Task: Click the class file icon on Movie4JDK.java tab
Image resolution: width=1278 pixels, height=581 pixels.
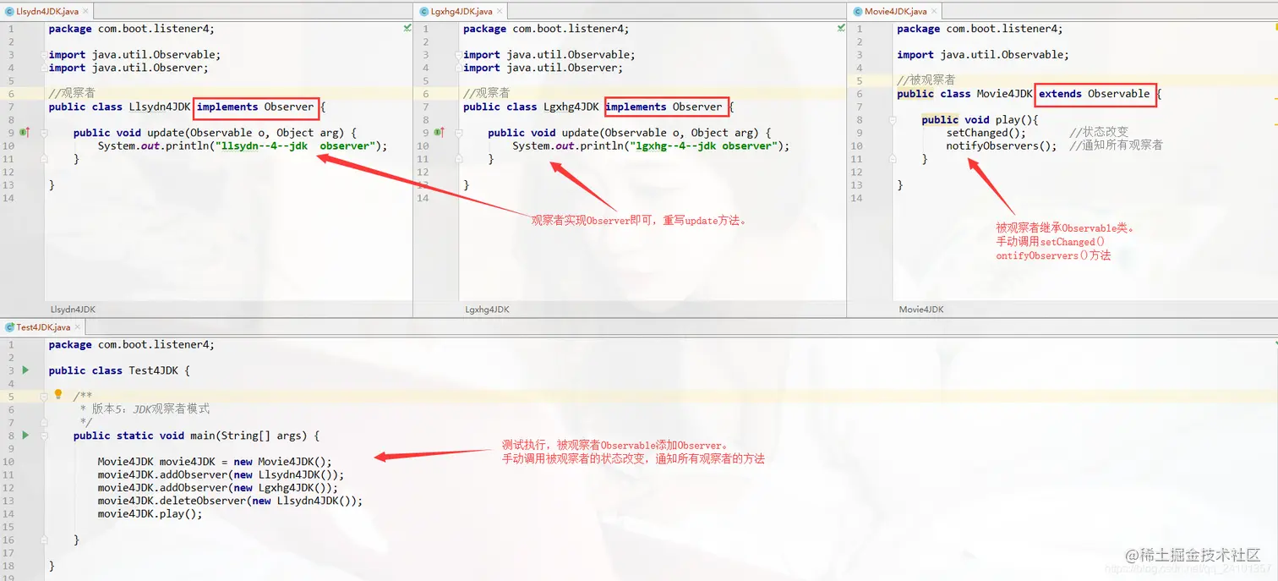Action: pos(857,11)
